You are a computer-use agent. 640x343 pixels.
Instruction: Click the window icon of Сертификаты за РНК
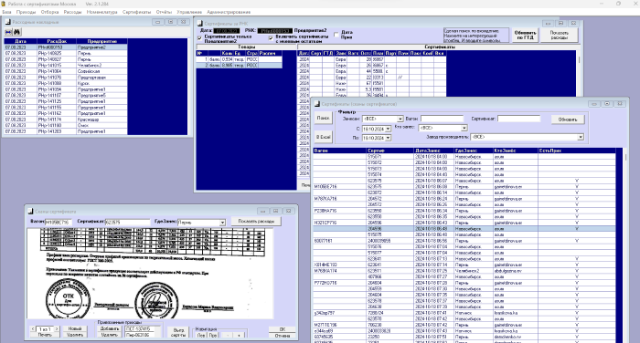[x=199, y=23]
